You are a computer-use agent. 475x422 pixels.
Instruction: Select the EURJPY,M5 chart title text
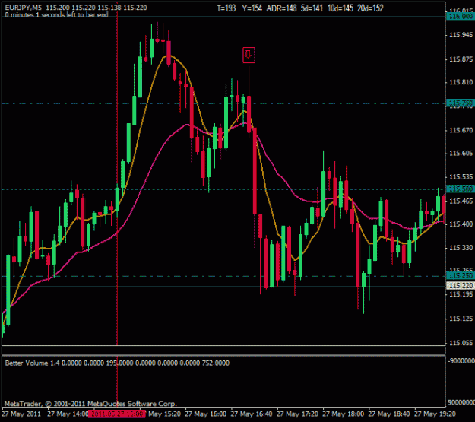(24, 8)
